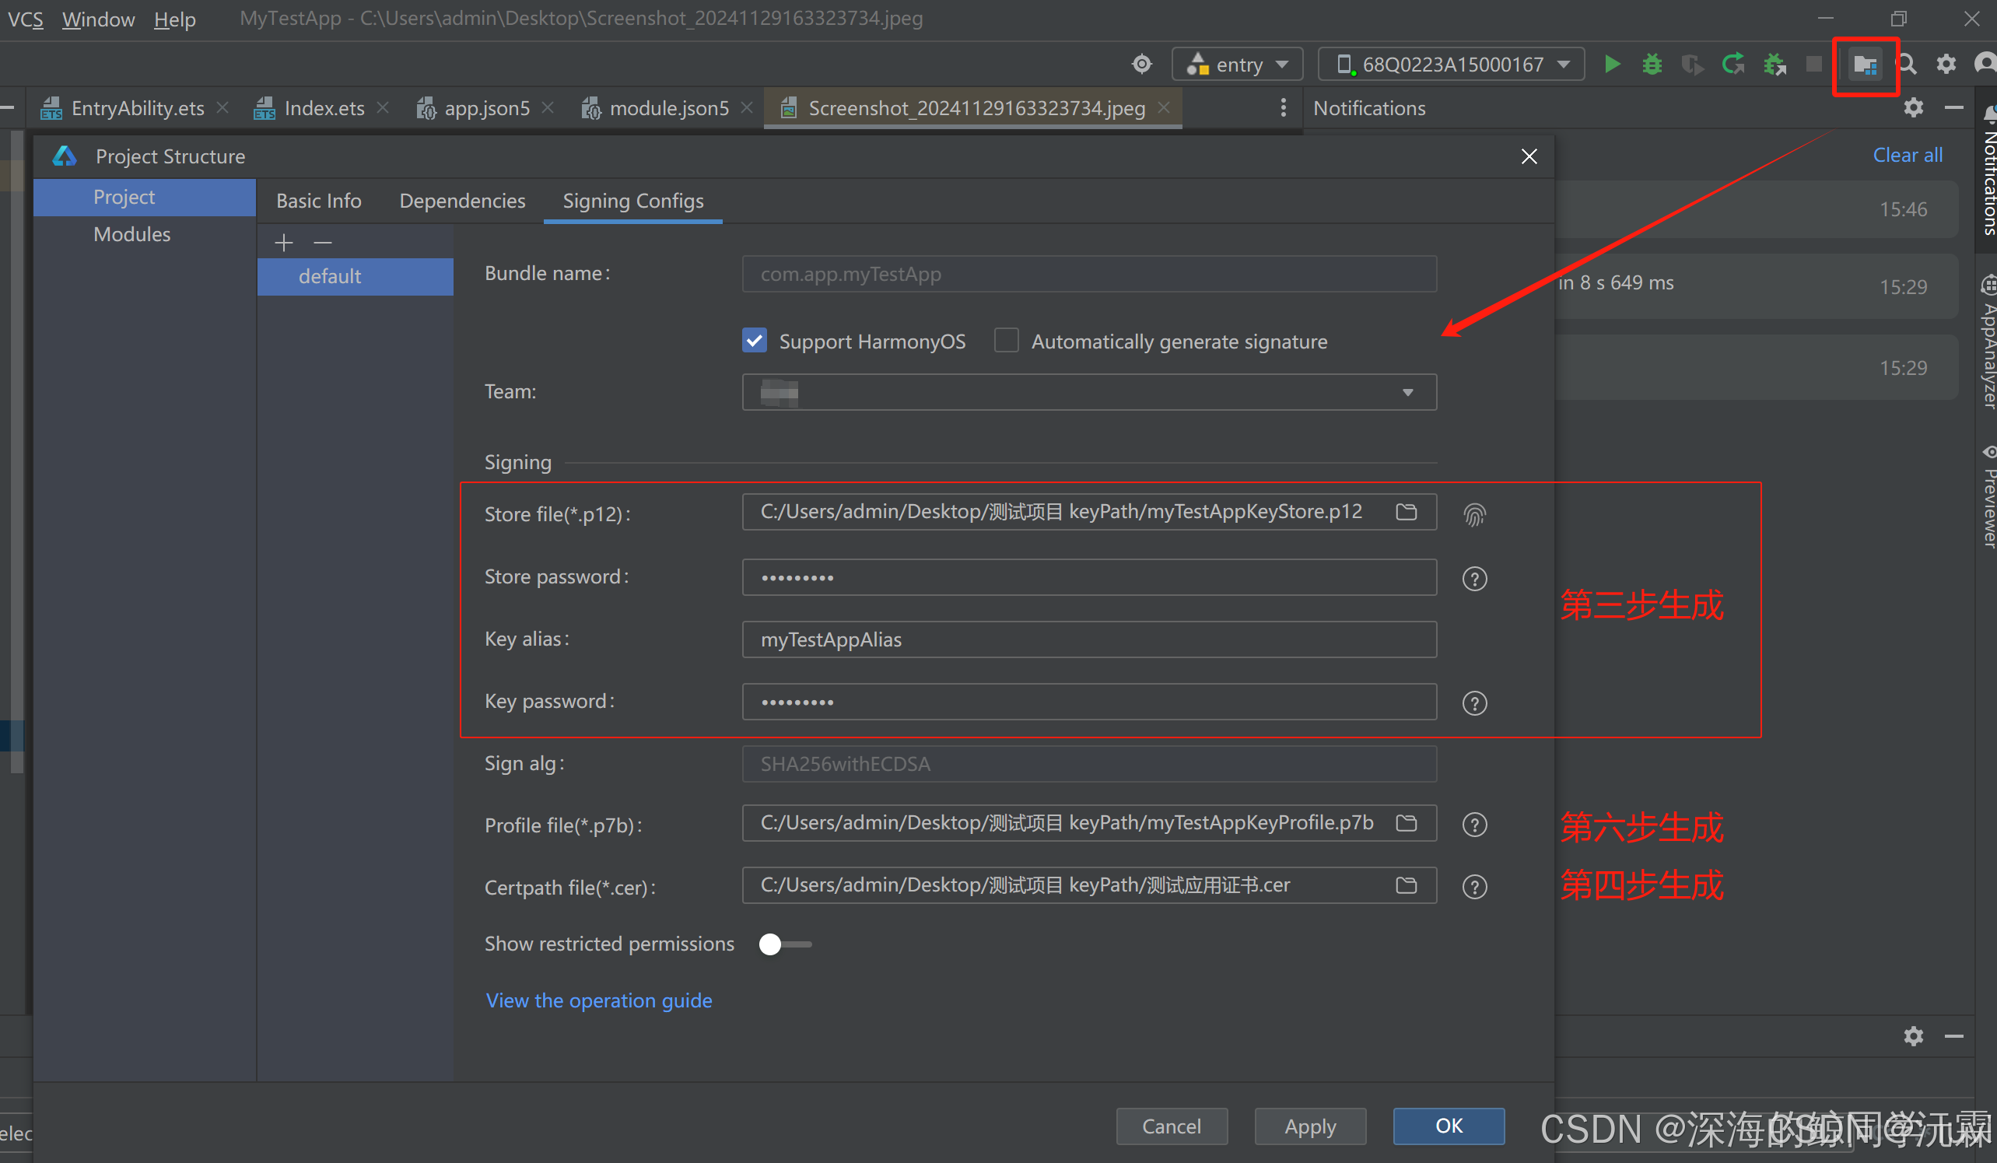Click the Debug bug icon
This screenshot has width=1997, height=1163.
pyautogui.click(x=1652, y=64)
